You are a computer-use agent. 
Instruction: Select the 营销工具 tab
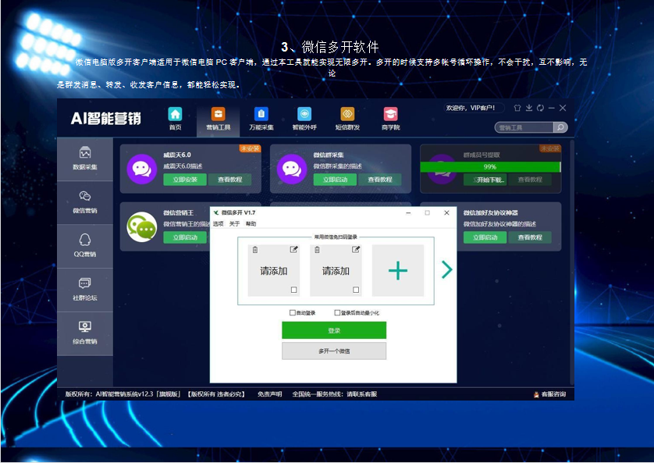[x=219, y=119]
